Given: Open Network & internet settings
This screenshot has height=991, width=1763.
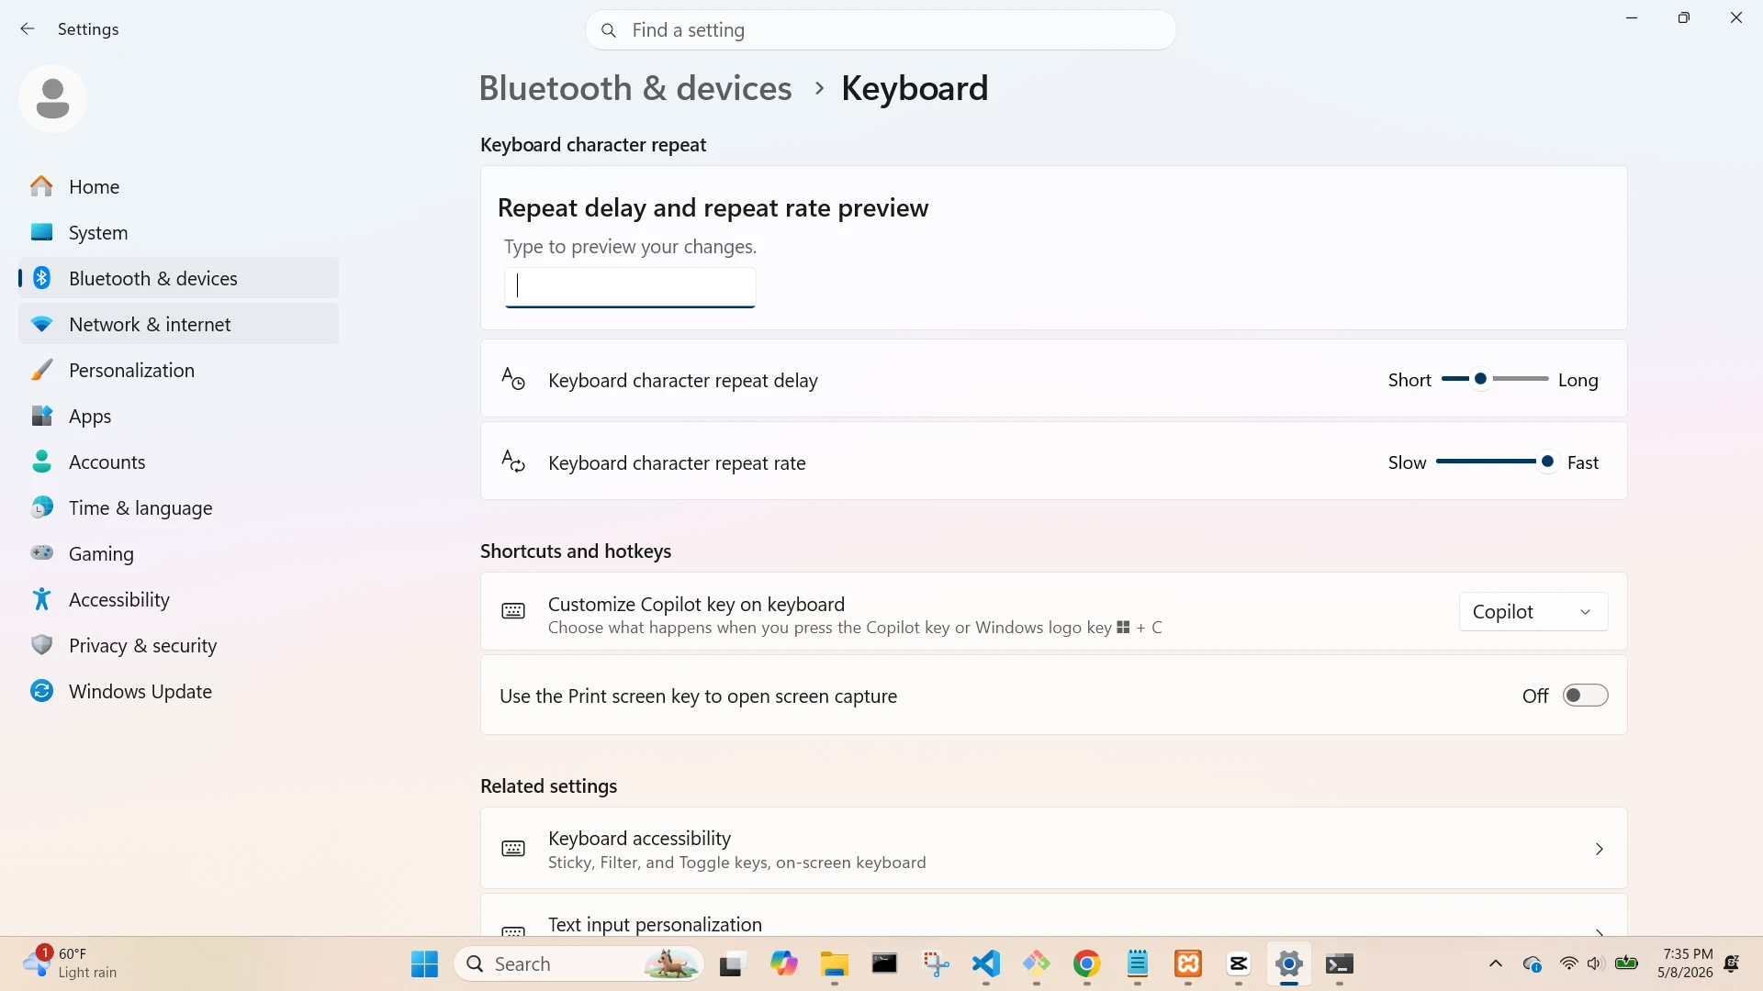Looking at the screenshot, I should point(178,324).
